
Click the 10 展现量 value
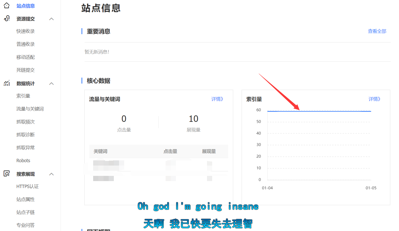click(x=194, y=119)
